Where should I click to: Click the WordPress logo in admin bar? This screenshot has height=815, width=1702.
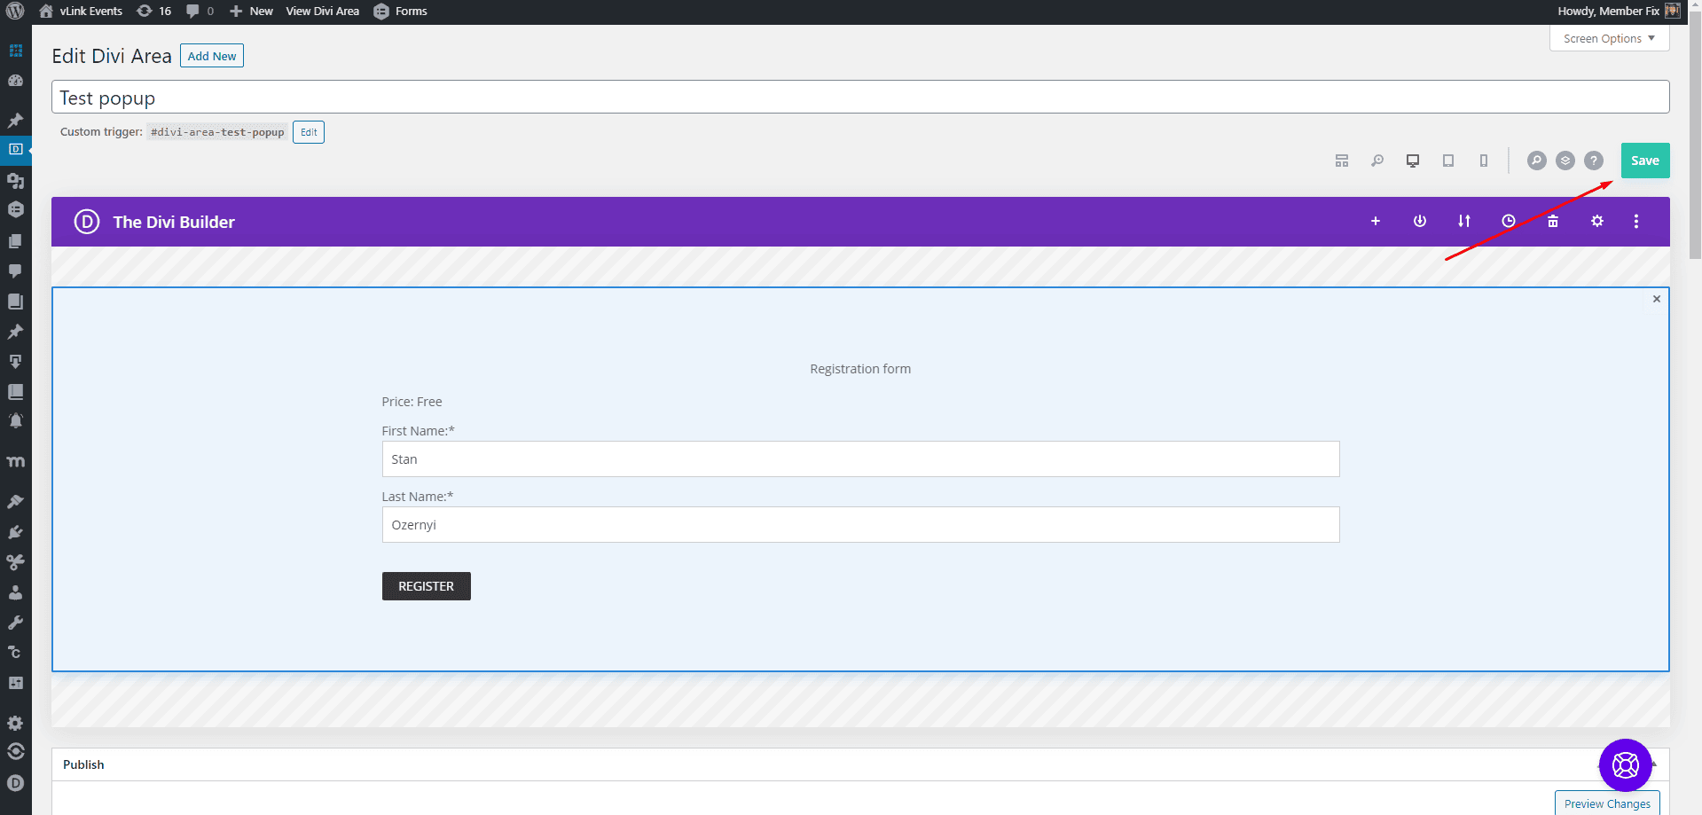click(x=15, y=12)
